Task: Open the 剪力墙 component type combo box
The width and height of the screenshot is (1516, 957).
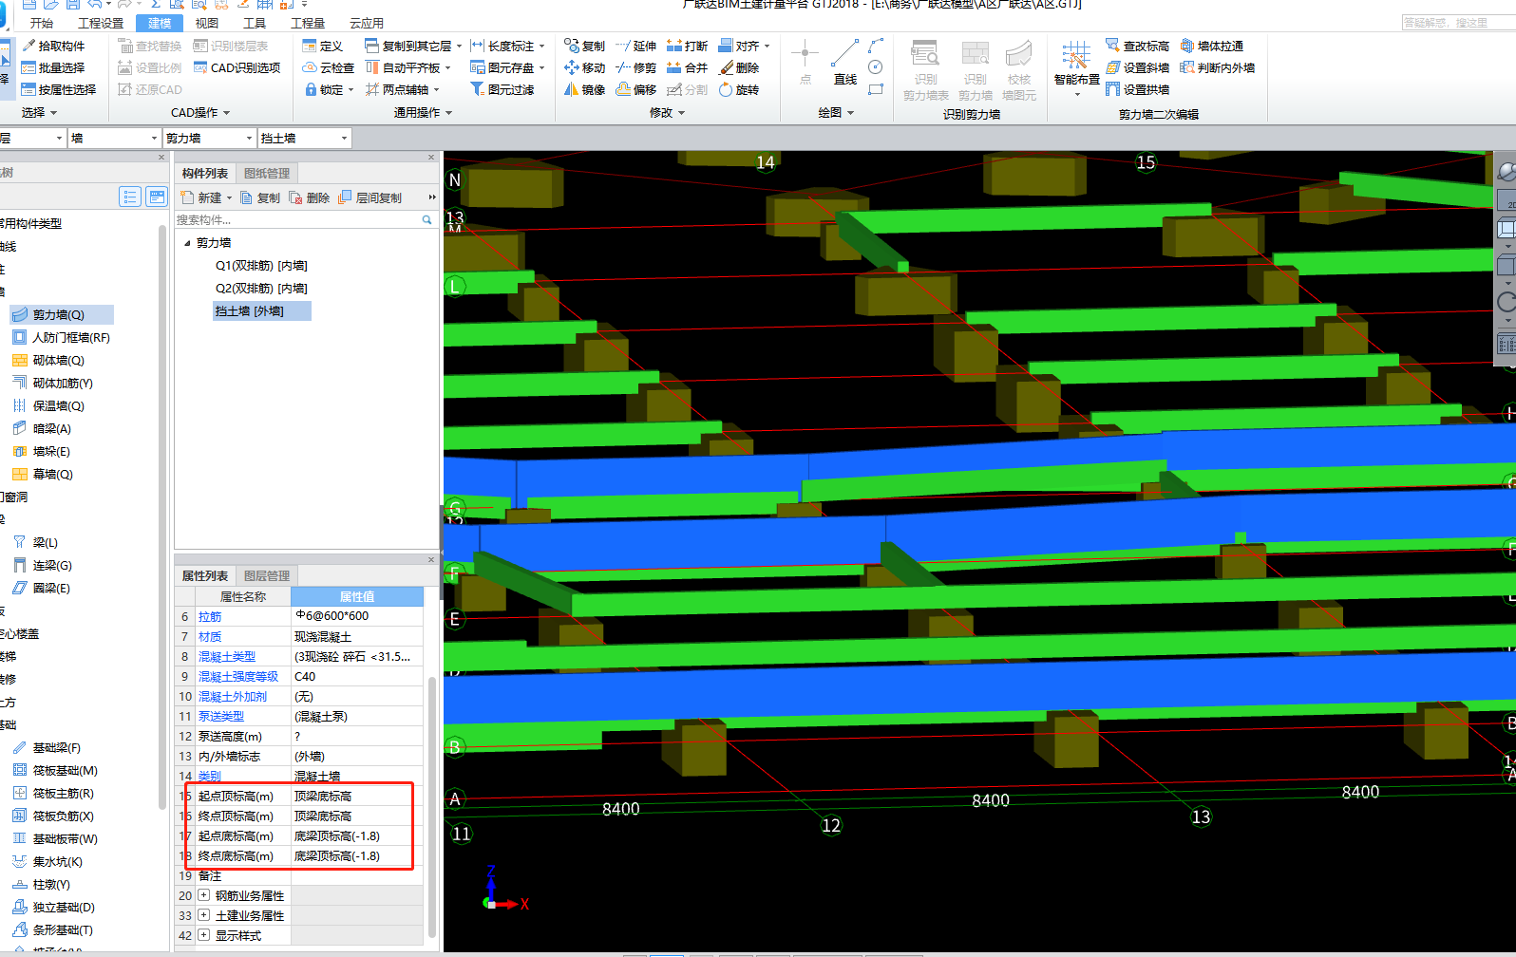Action: point(209,138)
